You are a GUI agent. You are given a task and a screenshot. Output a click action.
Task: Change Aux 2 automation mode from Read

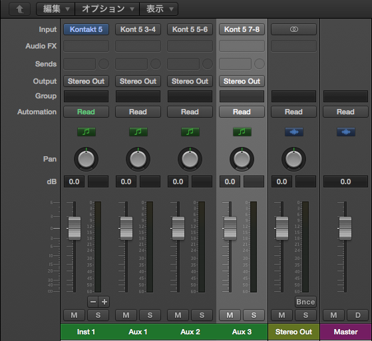190,112
